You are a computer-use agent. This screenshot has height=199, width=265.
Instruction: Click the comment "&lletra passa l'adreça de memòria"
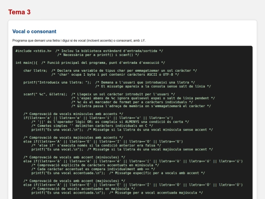[141, 106]
